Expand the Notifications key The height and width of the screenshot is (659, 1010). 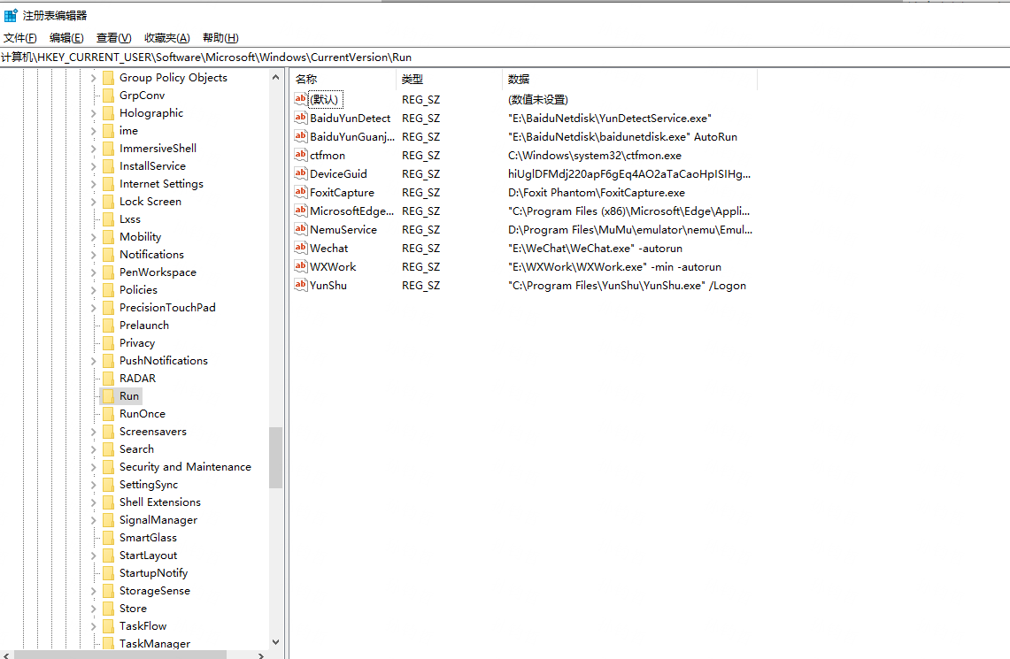click(94, 255)
